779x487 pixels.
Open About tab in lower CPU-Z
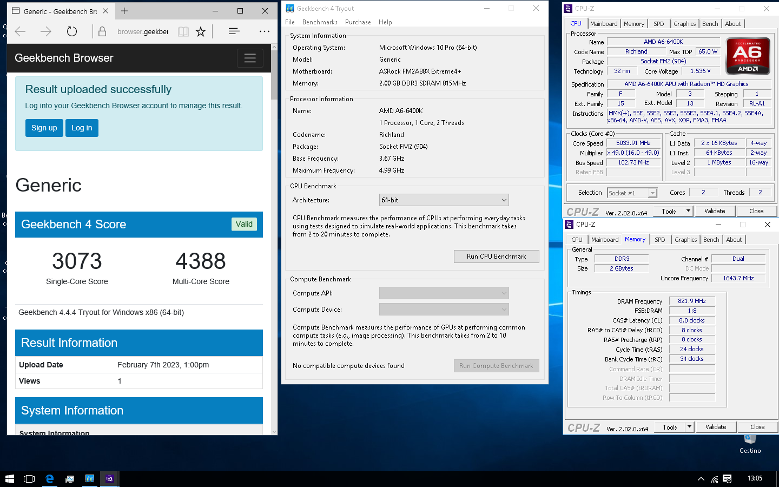[734, 240]
